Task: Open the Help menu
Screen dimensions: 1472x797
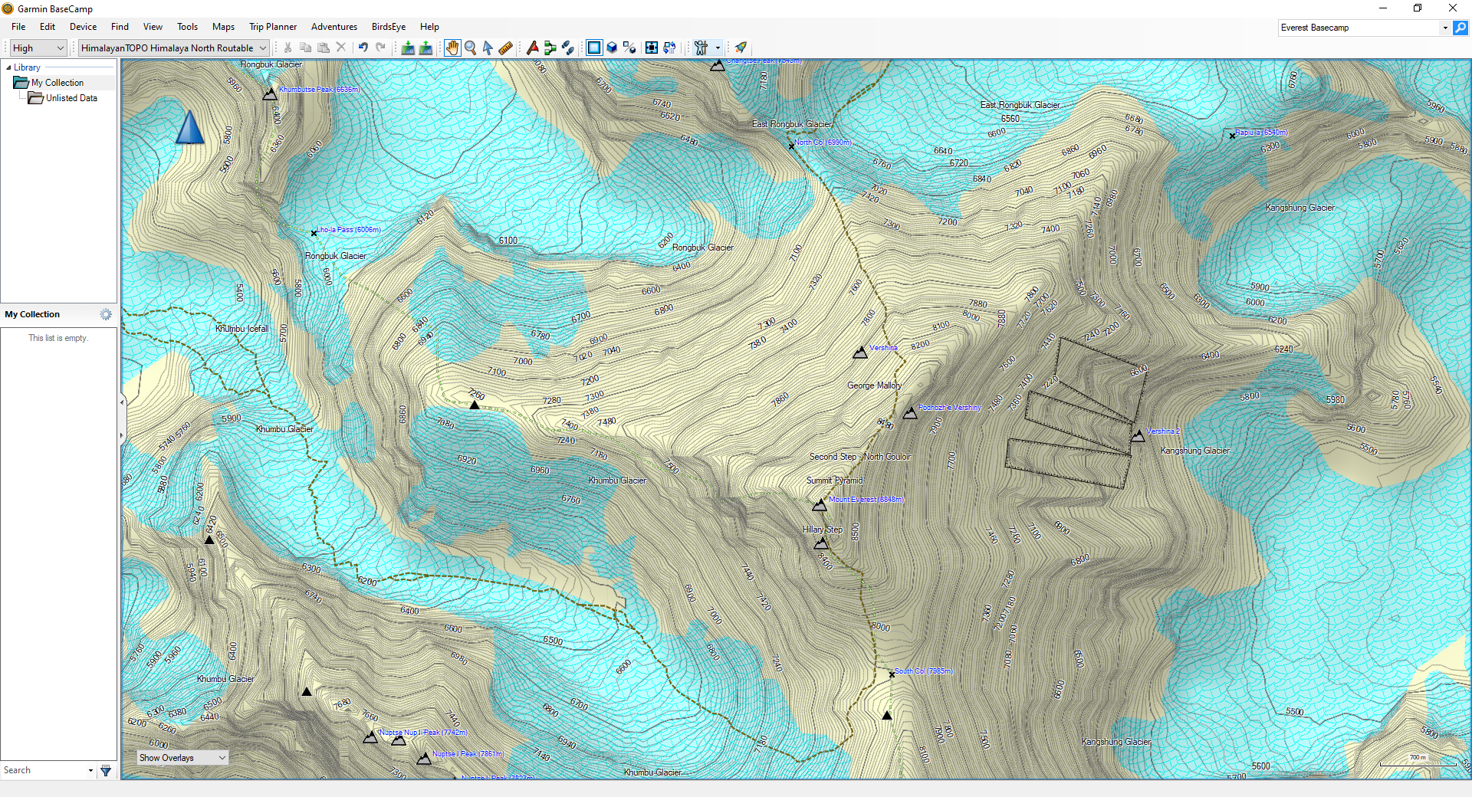Action: 429,27
